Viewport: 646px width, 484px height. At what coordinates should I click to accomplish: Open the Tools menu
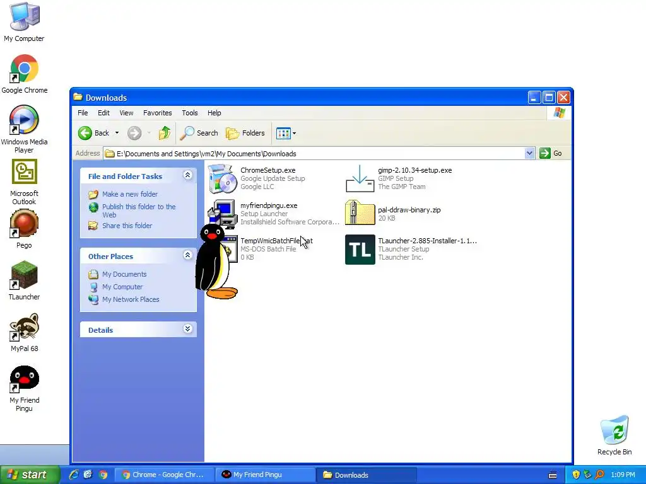(x=189, y=113)
